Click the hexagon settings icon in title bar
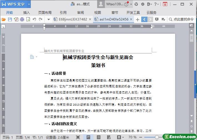 (x=143, y=4)
